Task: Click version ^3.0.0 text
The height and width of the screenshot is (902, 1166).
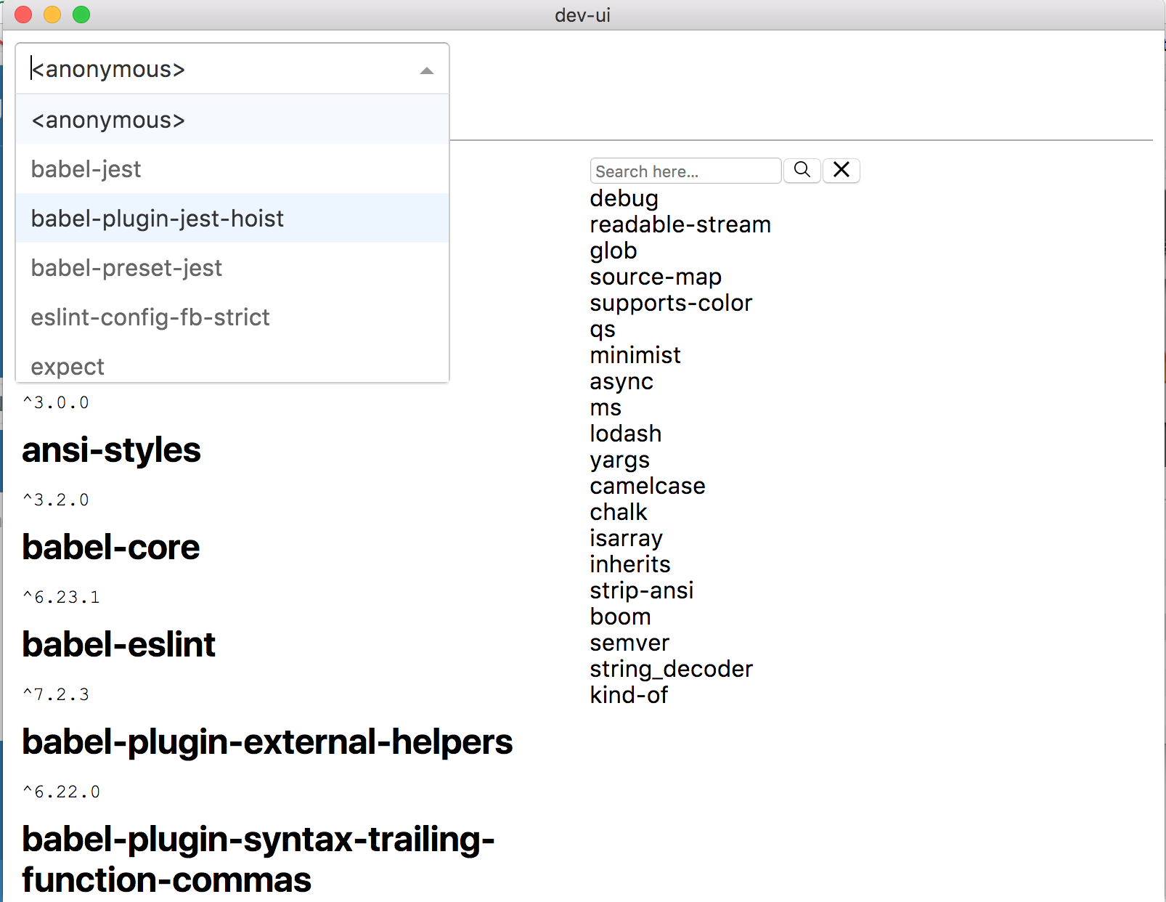Action: click(x=56, y=402)
